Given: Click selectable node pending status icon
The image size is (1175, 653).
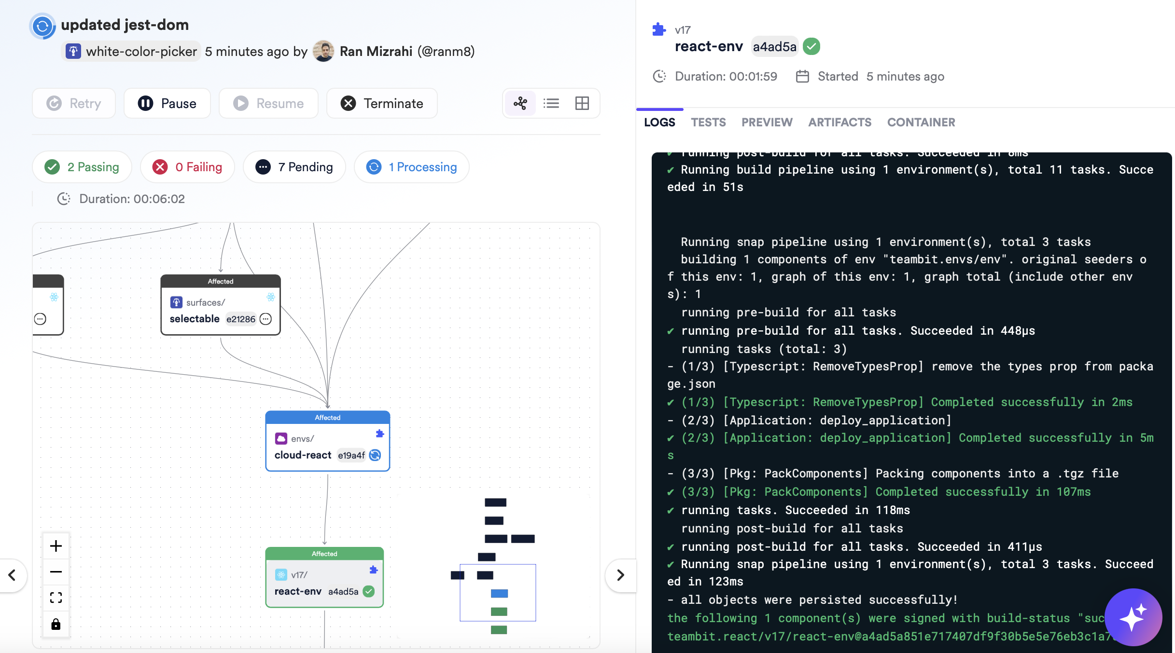Looking at the screenshot, I should [266, 319].
